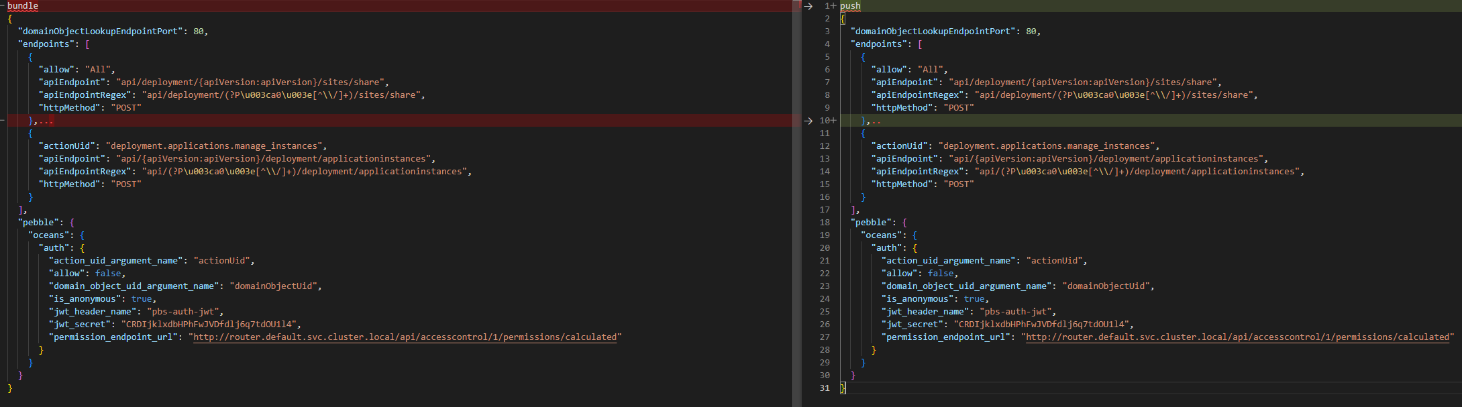Open the permissions URL link on line 27

click(x=1238, y=337)
